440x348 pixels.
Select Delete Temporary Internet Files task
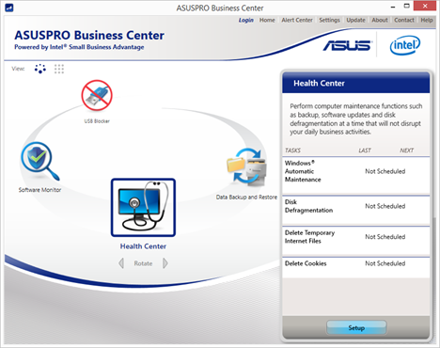pyautogui.click(x=356, y=240)
